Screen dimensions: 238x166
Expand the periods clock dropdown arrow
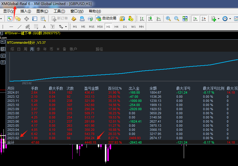click(x=230, y=19)
